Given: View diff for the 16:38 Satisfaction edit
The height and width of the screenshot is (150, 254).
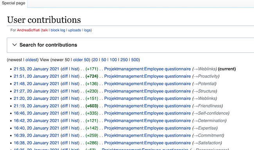Looking at the screenshot, I should pos(65,143).
